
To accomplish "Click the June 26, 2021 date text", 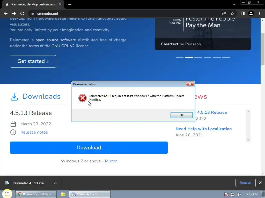I will 189,135.
